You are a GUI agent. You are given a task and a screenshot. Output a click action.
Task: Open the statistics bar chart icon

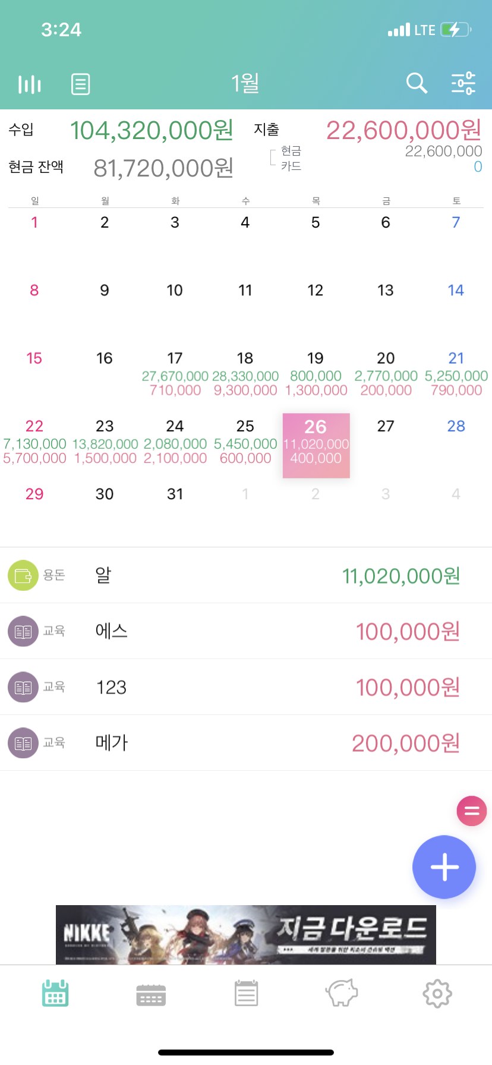tap(30, 84)
